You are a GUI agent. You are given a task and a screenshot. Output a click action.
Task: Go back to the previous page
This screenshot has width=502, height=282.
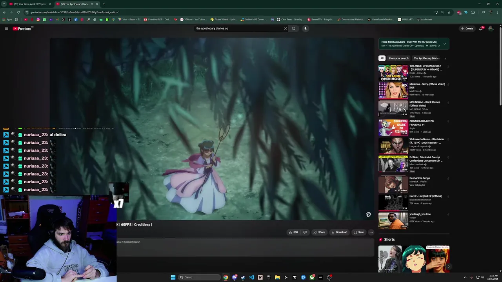point(4,12)
